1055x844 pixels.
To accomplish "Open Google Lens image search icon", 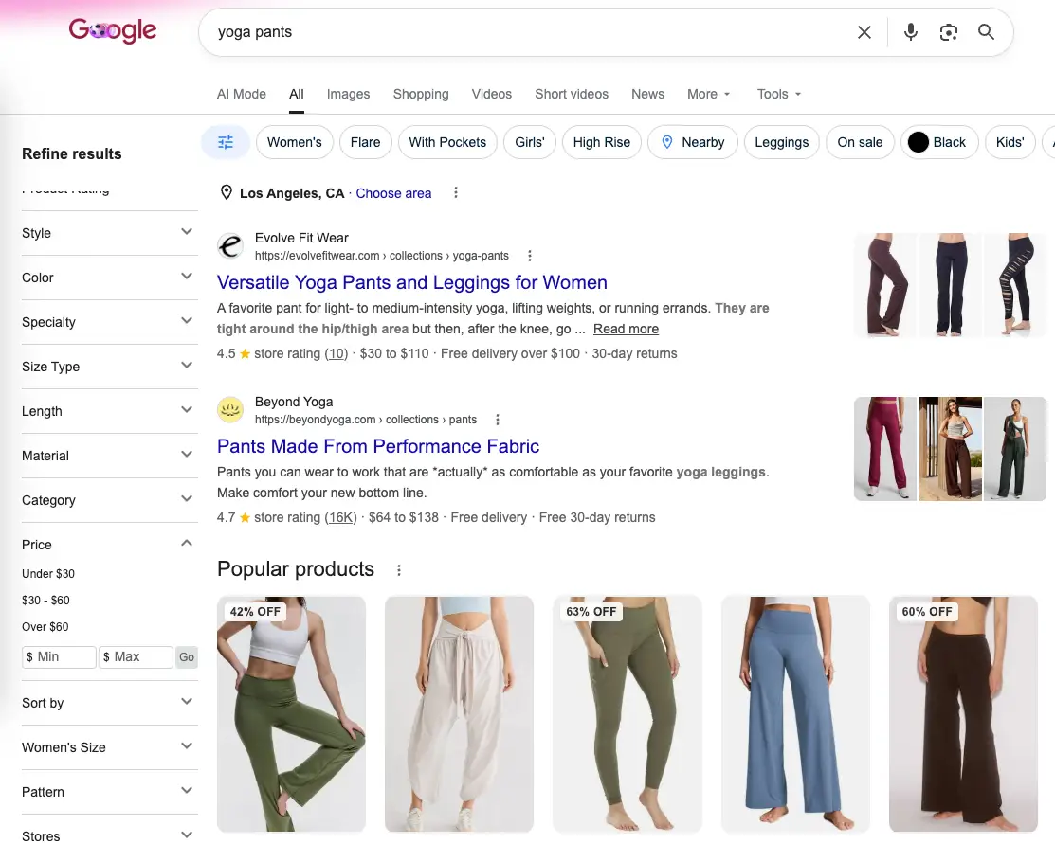I will tap(948, 32).
